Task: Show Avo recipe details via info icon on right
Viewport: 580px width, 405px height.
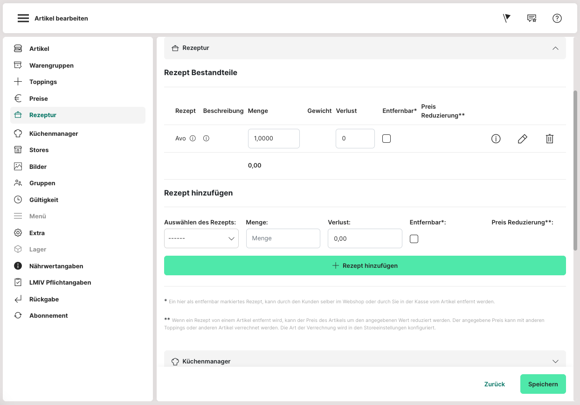Action: tap(496, 139)
